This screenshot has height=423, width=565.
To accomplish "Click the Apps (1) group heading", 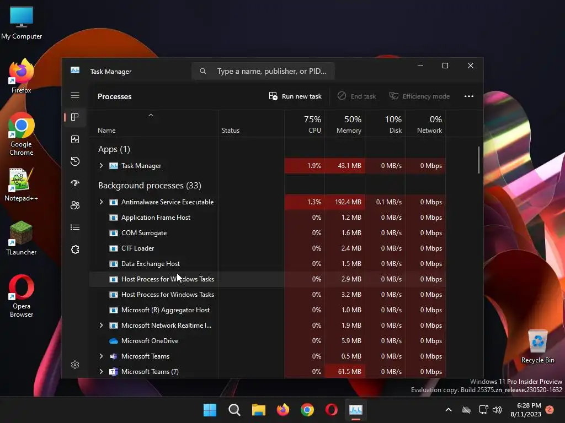I will [114, 149].
